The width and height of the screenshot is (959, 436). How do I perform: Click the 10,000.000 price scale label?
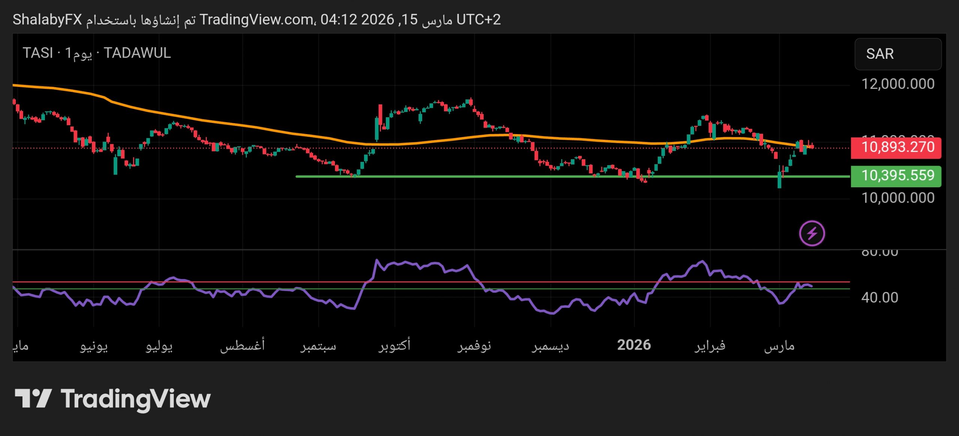click(898, 198)
